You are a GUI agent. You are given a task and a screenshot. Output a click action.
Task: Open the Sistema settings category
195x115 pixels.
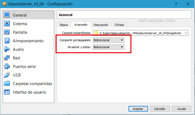(x=28, y=24)
